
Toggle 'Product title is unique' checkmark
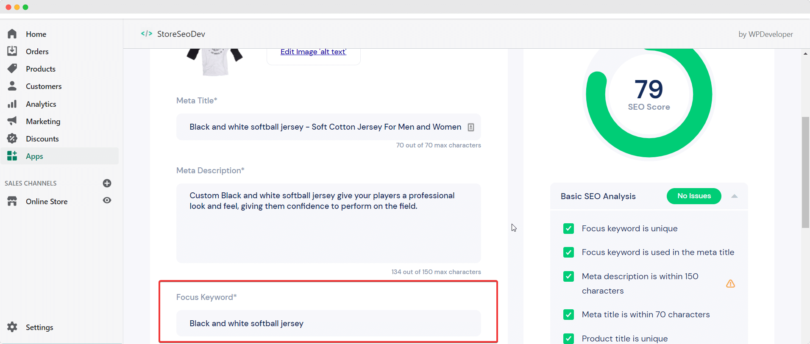pyautogui.click(x=568, y=338)
